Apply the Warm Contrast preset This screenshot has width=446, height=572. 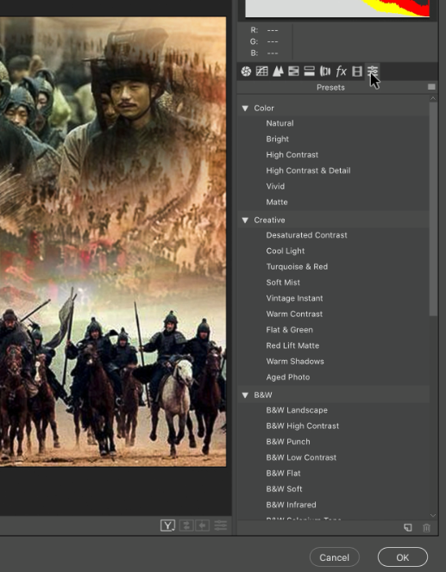294,314
